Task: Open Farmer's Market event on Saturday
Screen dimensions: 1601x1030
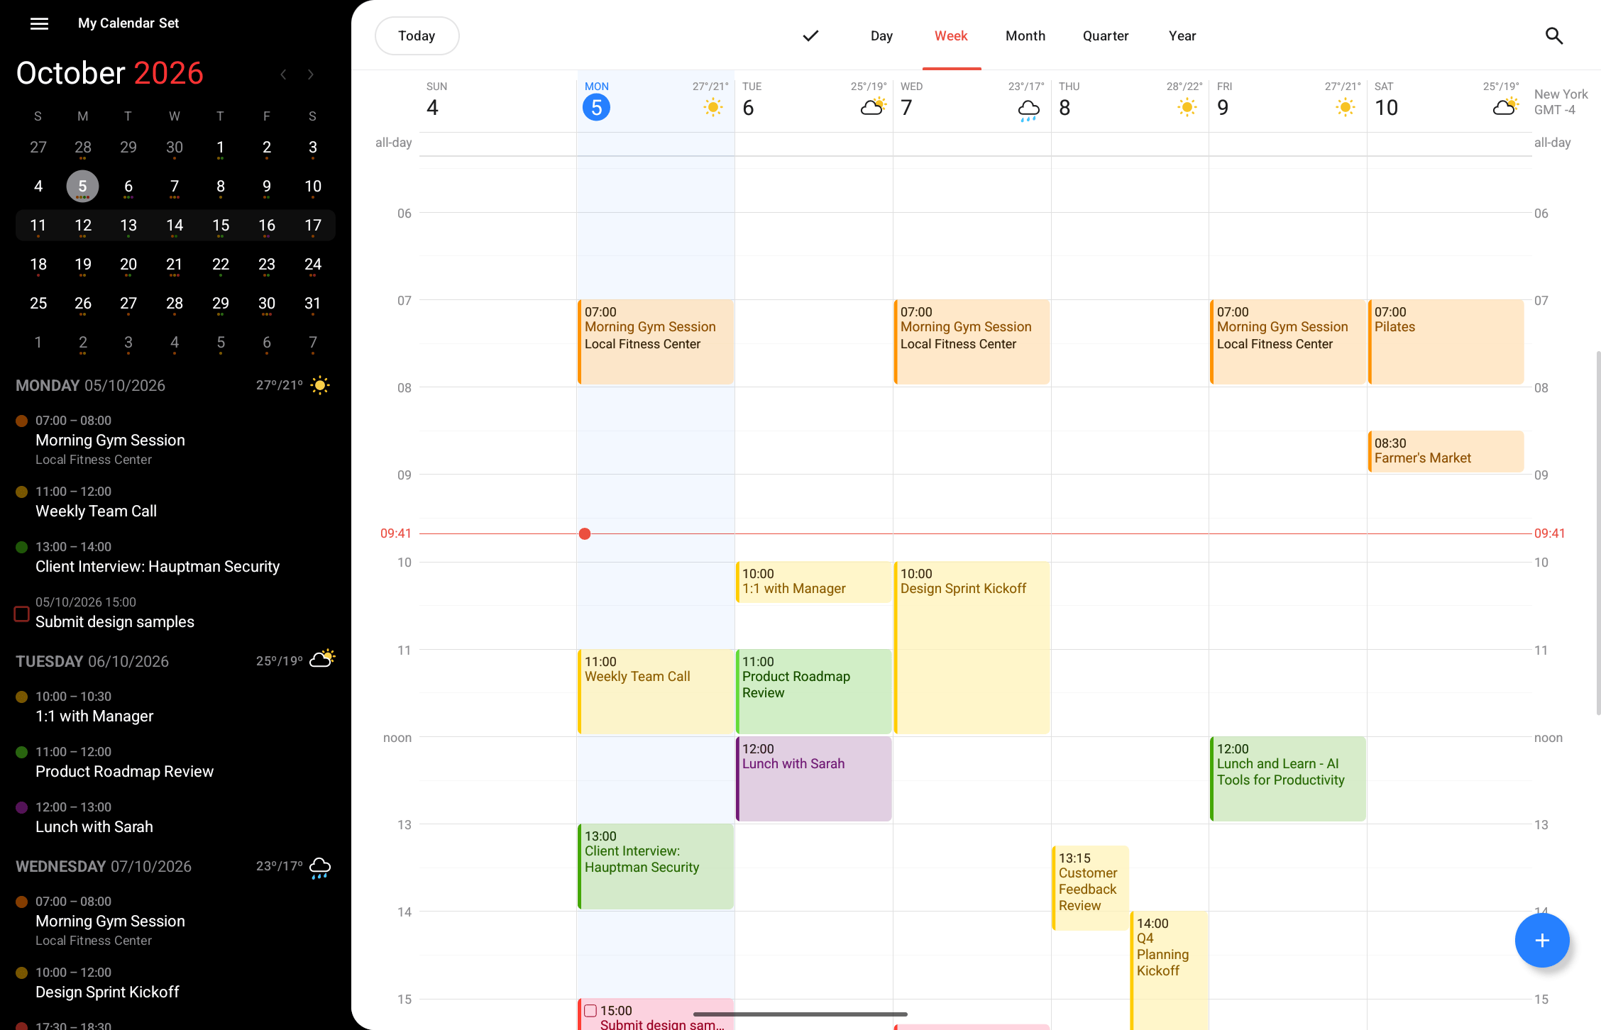Action: [x=1446, y=451]
